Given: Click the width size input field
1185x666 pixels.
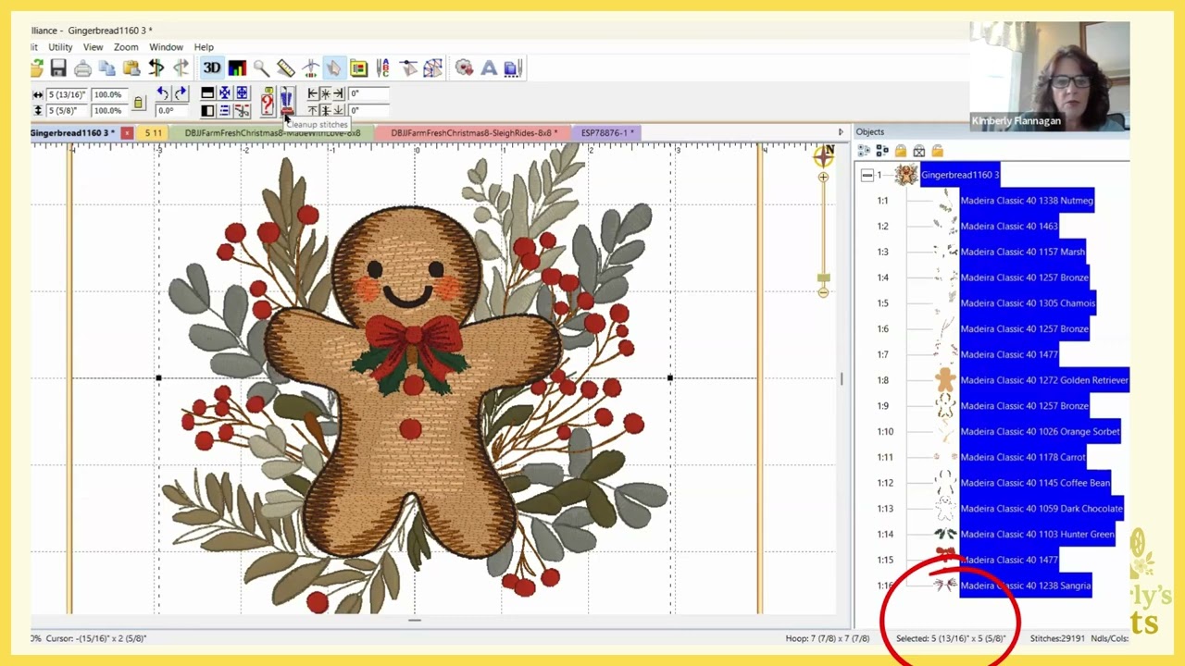Looking at the screenshot, I should tap(67, 94).
